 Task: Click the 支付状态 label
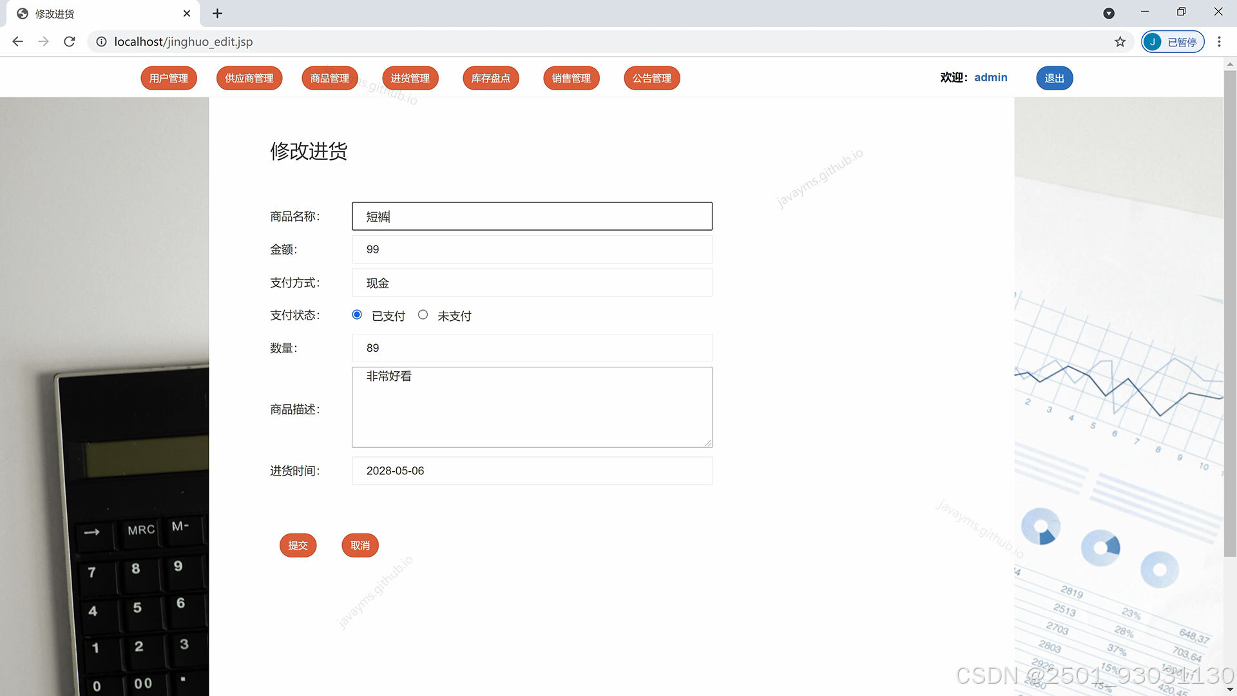(x=295, y=315)
